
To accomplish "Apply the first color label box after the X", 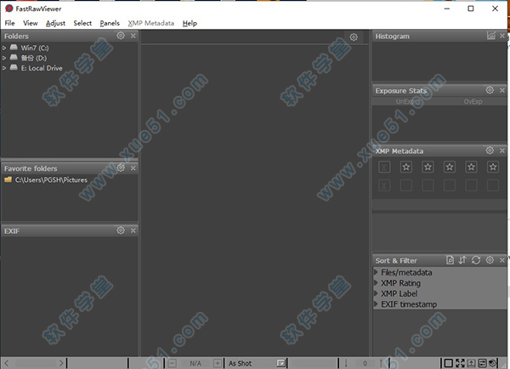I will [406, 185].
